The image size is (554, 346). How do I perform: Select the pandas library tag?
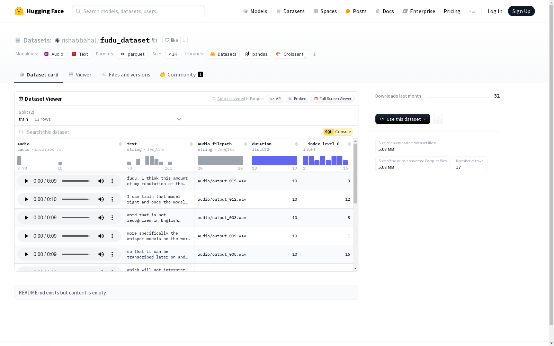pos(256,54)
